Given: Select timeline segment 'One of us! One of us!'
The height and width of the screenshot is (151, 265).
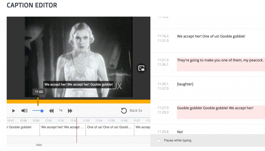Looking at the screenshot, I should click(x=109, y=127).
